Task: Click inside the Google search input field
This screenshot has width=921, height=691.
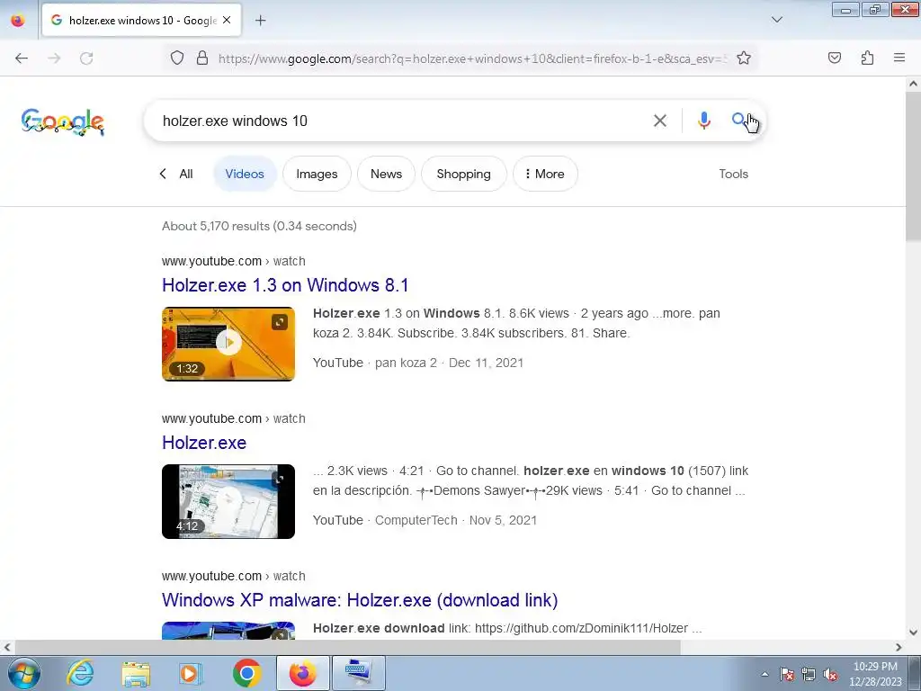Action: click(x=399, y=121)
